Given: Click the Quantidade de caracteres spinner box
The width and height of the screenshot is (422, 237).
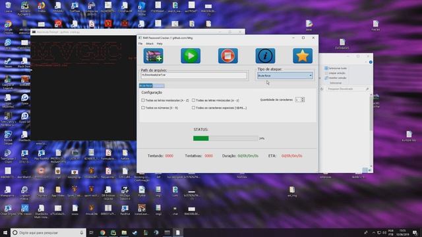Looking at the screenshot, I should [x=299, y=99].
